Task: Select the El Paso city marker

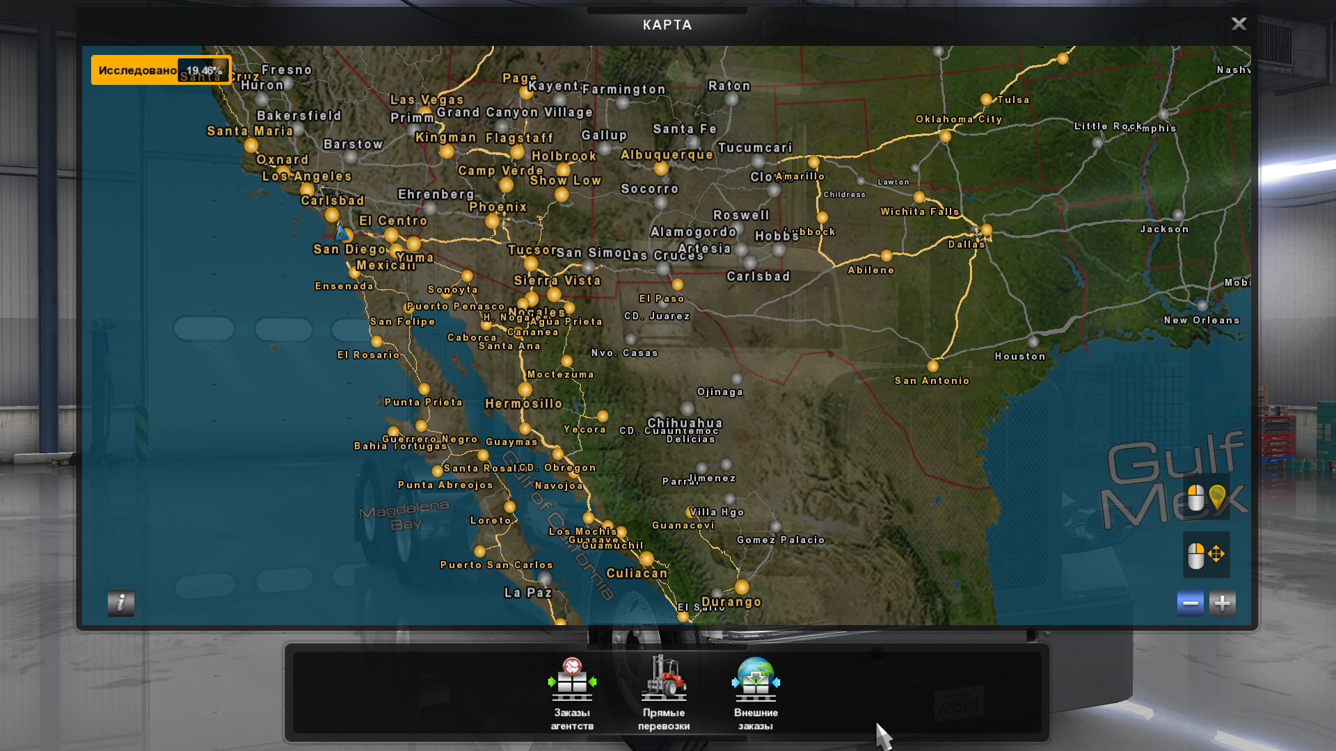Action: pyautogui.click(x=678, y=284)
